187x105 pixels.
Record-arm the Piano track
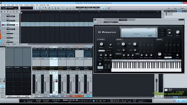(3, 25)
